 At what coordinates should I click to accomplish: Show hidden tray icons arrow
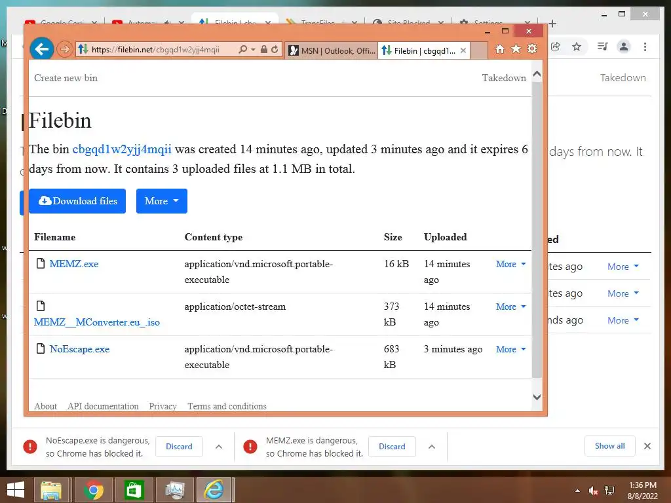[x=578, y=491]
